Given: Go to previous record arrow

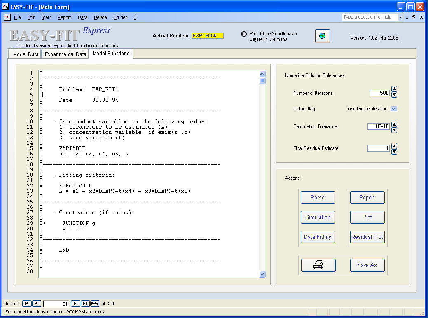Looking at the screenshot, I should tap(37, 304).
